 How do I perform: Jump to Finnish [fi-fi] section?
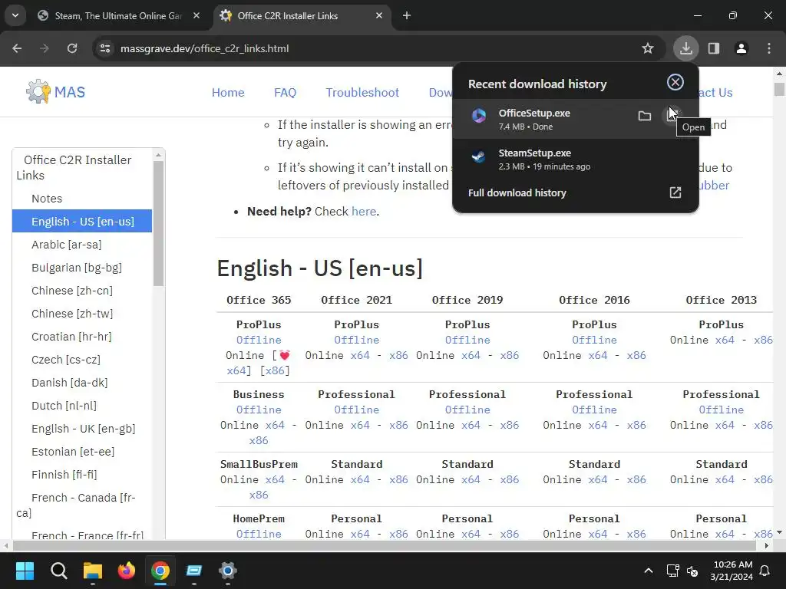pyautogui.click(x=64, y=475)
